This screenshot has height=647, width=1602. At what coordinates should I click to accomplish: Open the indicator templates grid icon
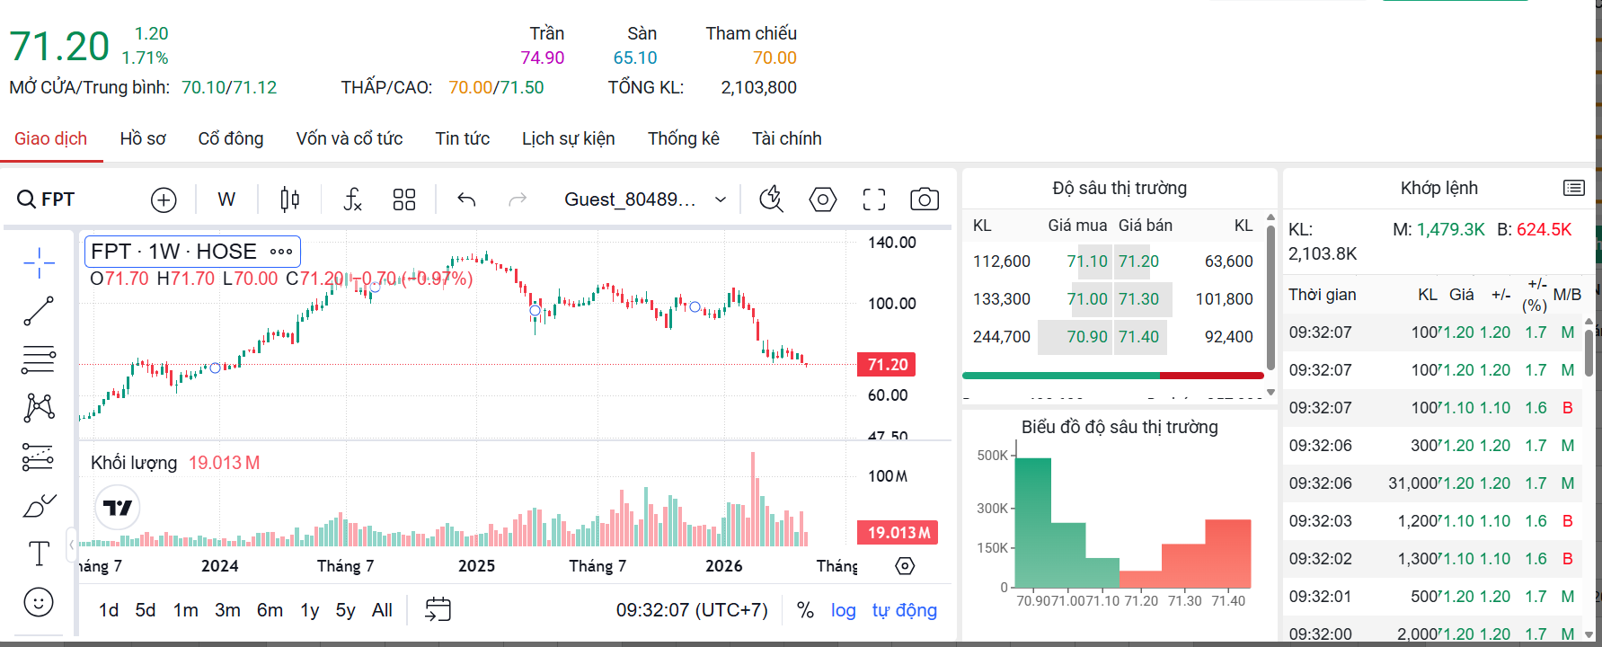(404, 199)
